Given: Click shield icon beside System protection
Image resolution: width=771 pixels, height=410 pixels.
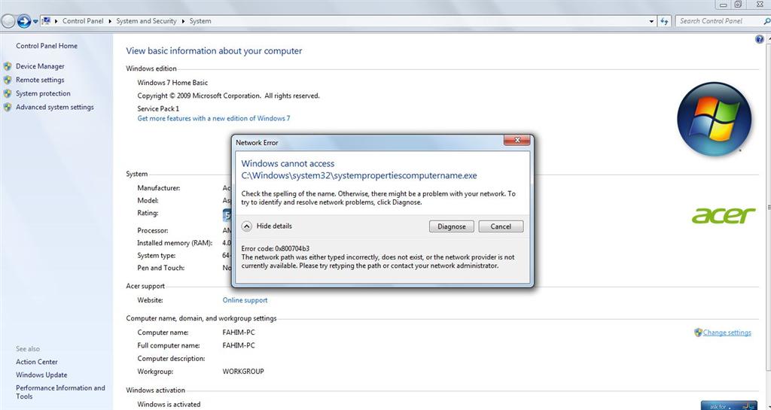Looking at the screenshot, I should pos(8,93).
